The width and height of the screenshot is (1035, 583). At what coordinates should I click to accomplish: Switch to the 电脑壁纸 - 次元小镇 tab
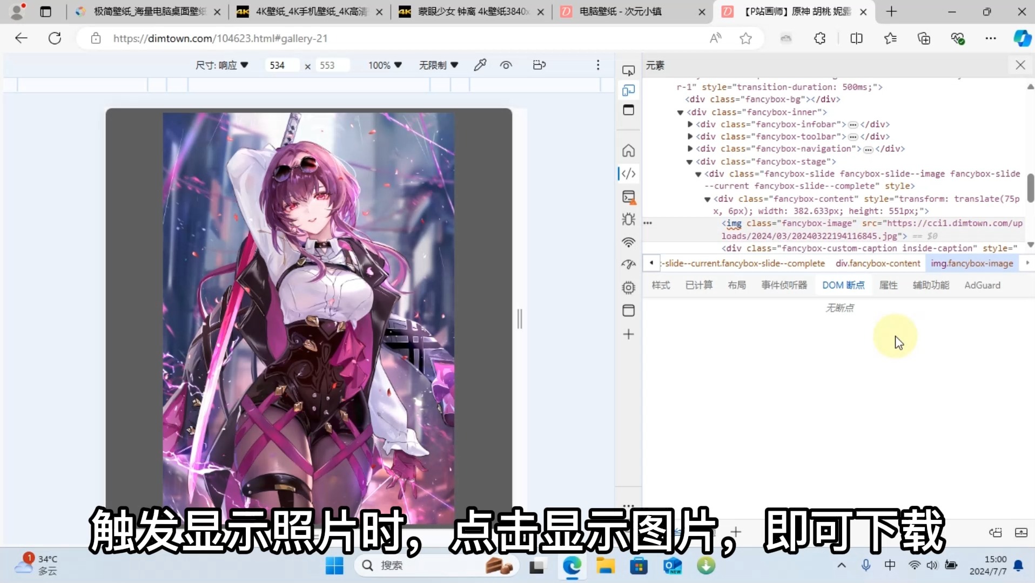click(x=632, y=11)
